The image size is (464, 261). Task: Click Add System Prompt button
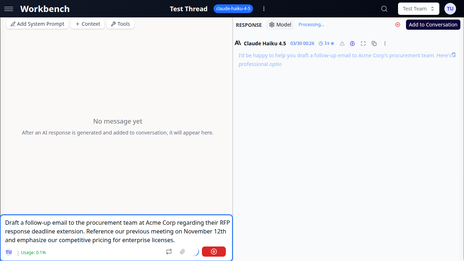point(37,24)
